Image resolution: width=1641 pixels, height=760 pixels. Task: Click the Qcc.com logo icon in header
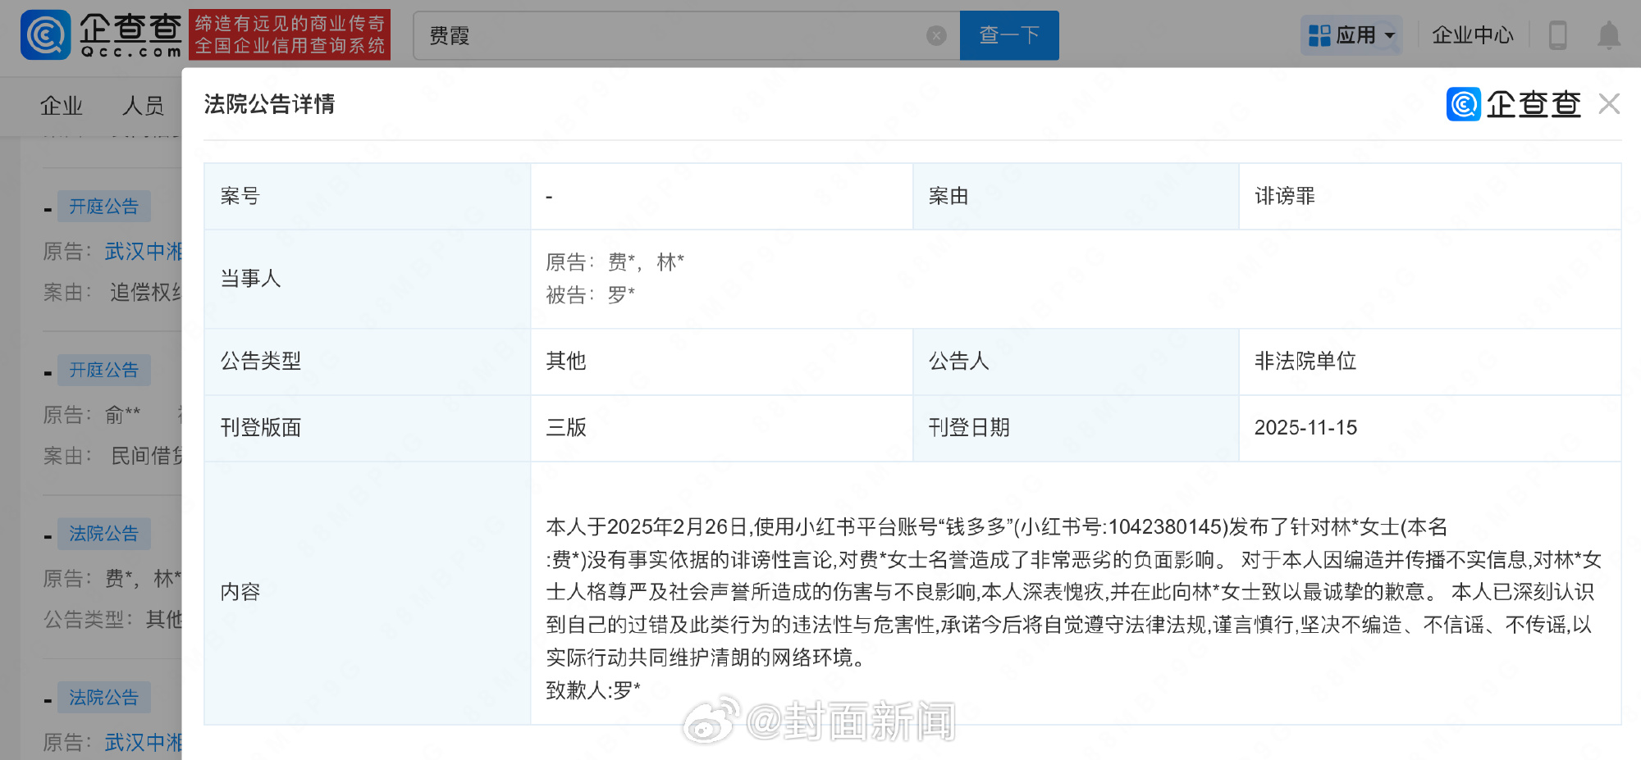(46, 35)
